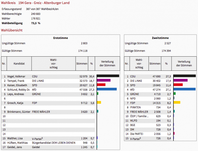The image size is (198, 151).
Task: Click the Wähler count 176 921
Action: point(36,19)
